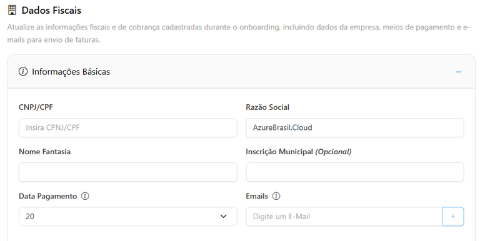Image resolution: width=480 pixels, height=241 pixels.
Task: Click the Inscrição Municipal (Opcional) label
Action: [299, 152]
